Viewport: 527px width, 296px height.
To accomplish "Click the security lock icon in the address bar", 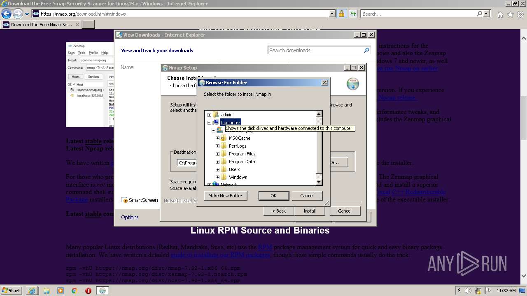I will click(341, 14).
